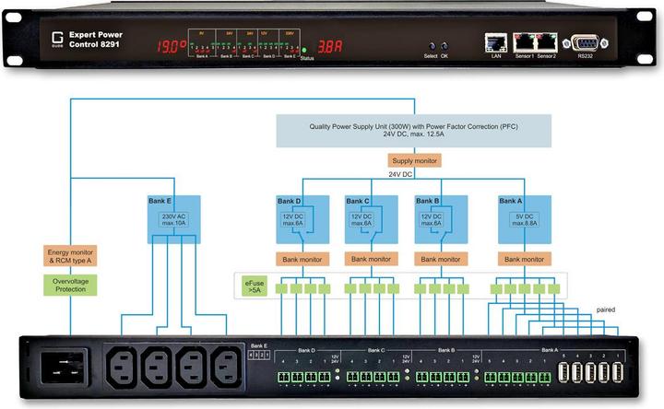The height and width of the screenshot is (409, 664).
Task: Click the Bank D LED group on front panel
Action: (x=268, y=43)
